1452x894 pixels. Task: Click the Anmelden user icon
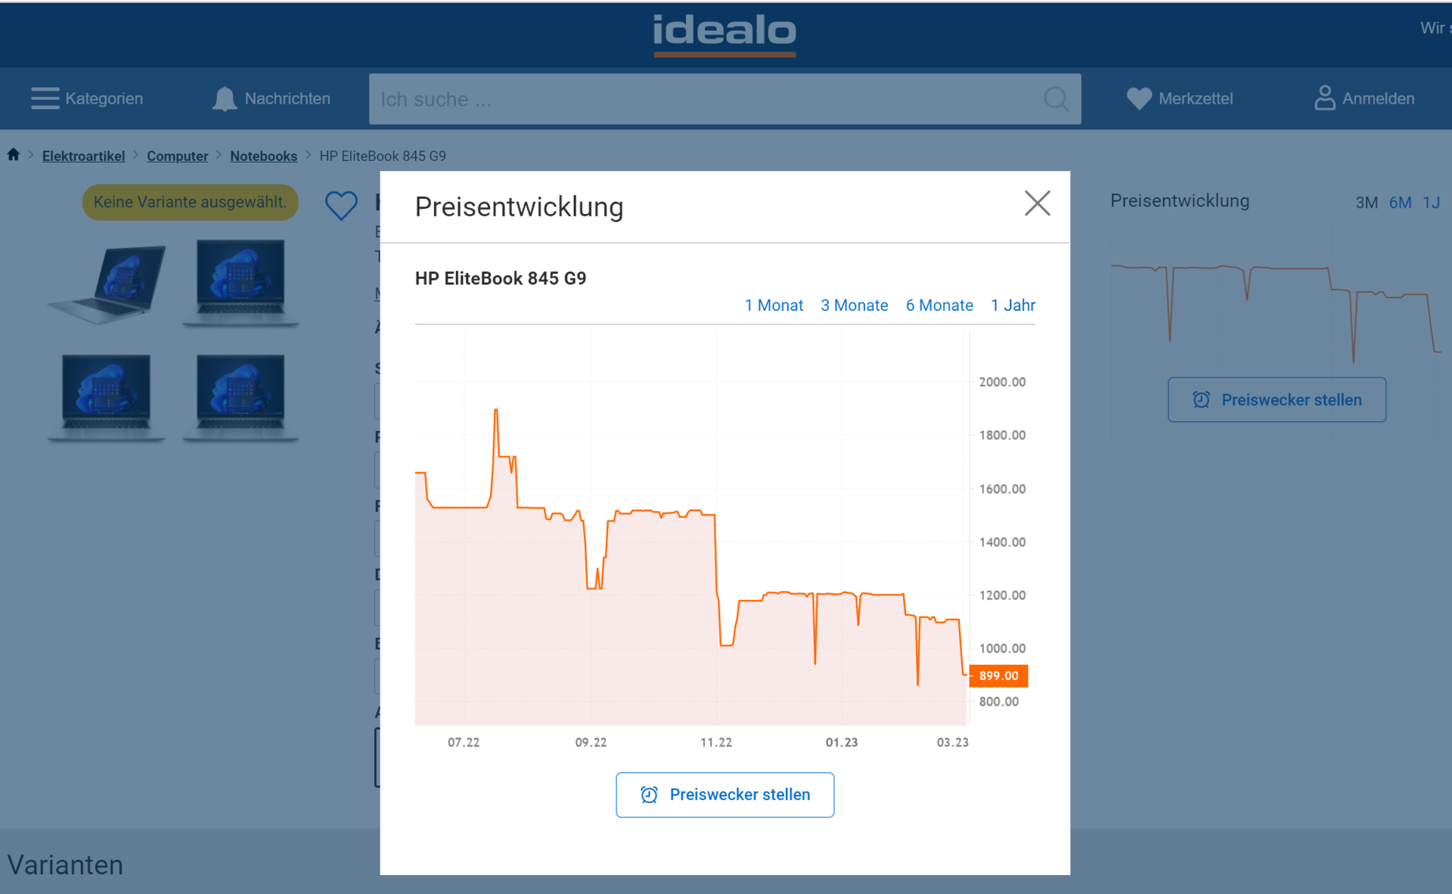point(1324,98)
